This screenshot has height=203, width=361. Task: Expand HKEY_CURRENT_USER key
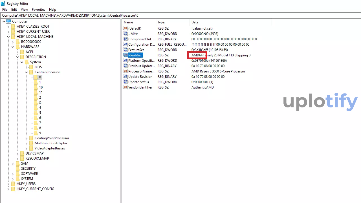click(8, 32)
